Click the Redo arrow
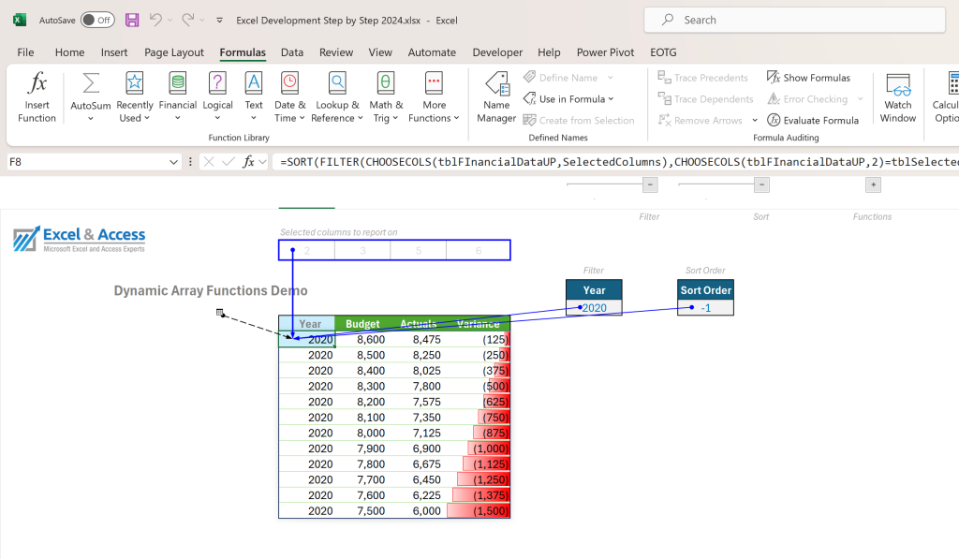This screenshot has height=559, width=959. (187, 21)
